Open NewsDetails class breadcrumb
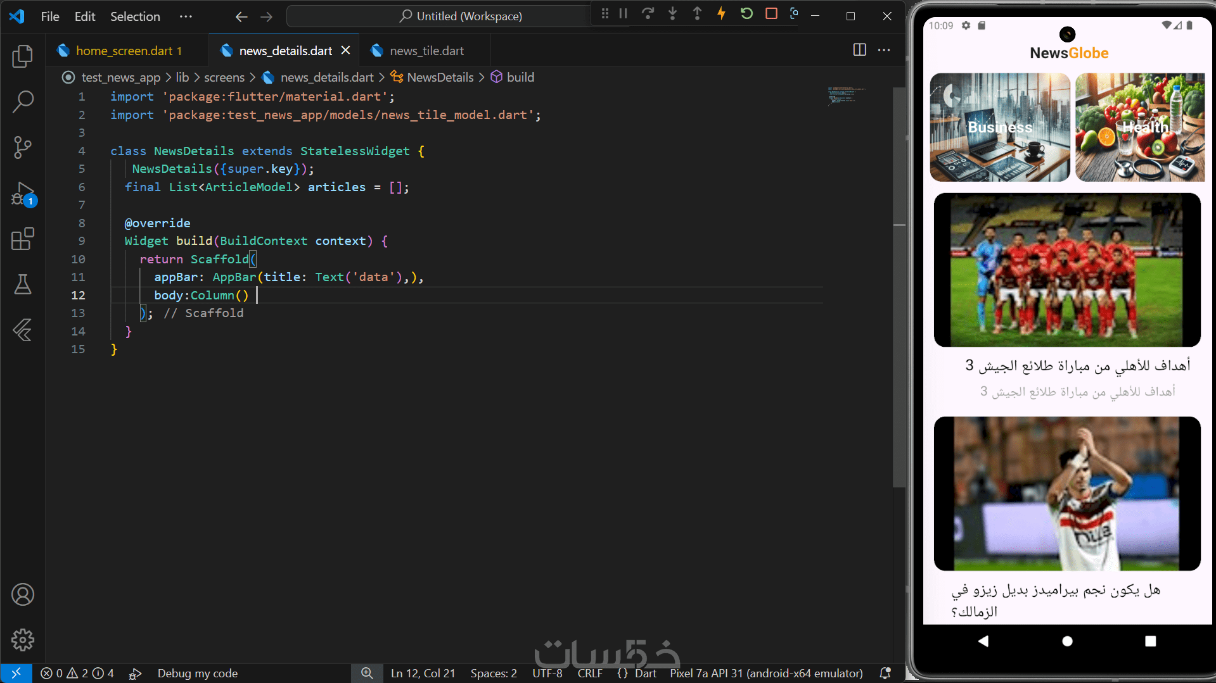The image size is (1216, 683). point(440,77)
